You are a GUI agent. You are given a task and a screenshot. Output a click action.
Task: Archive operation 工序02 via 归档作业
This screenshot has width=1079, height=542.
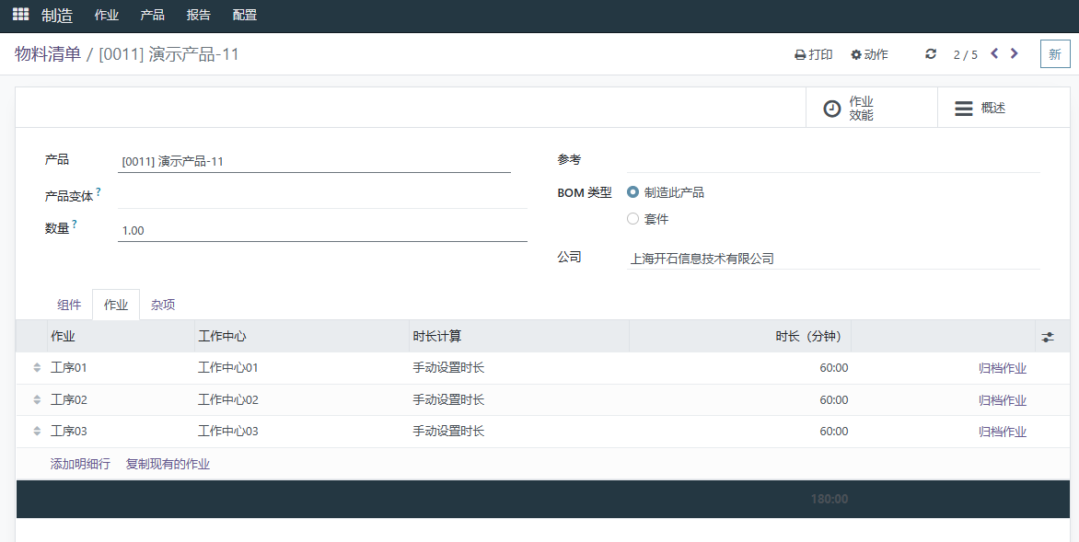1002,400
